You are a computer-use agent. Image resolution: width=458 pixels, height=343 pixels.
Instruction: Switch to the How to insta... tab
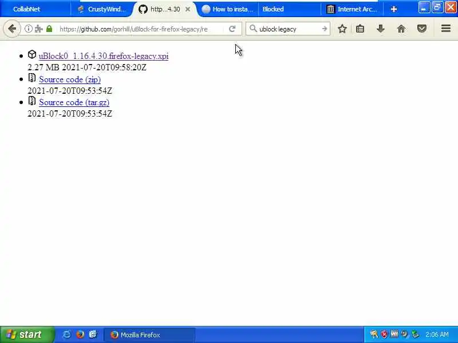pos(227,9)
